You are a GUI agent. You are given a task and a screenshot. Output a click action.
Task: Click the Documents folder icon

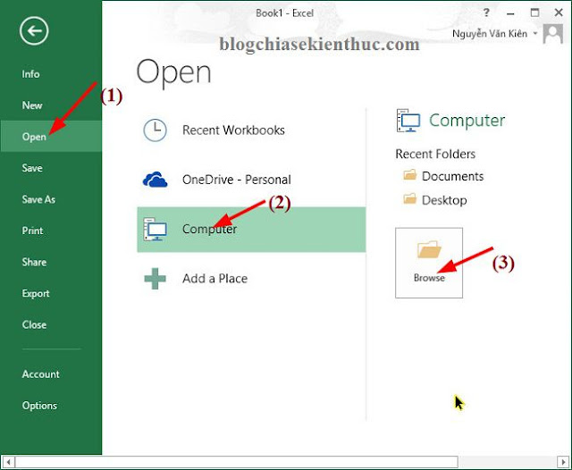[410, 175]
